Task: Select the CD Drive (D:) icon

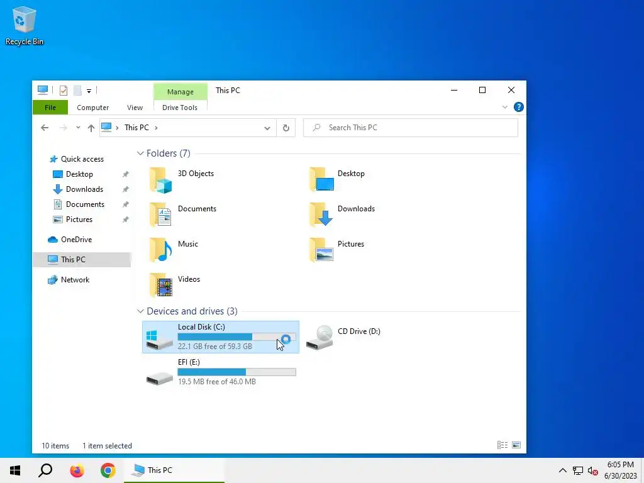Action: click(x=319, y=338)
